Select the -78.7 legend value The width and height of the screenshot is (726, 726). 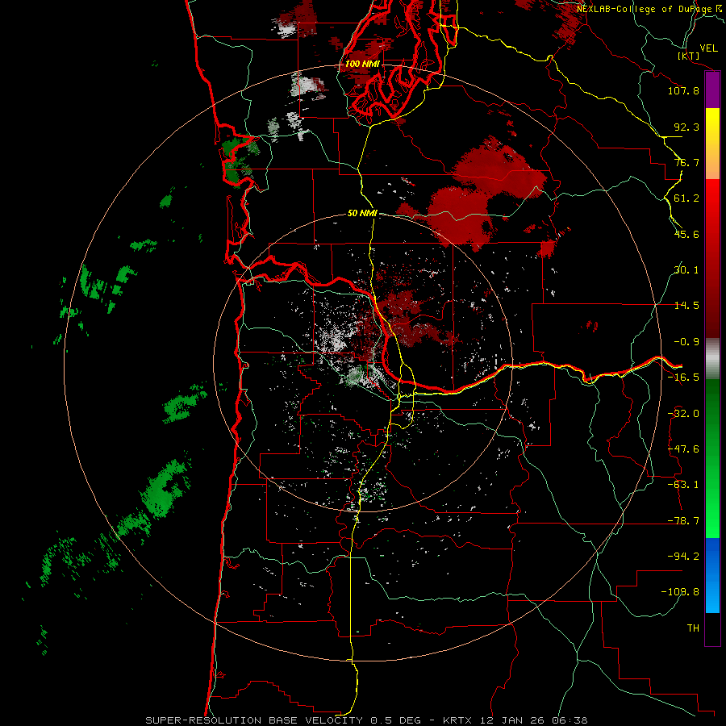tap(683, 521)
